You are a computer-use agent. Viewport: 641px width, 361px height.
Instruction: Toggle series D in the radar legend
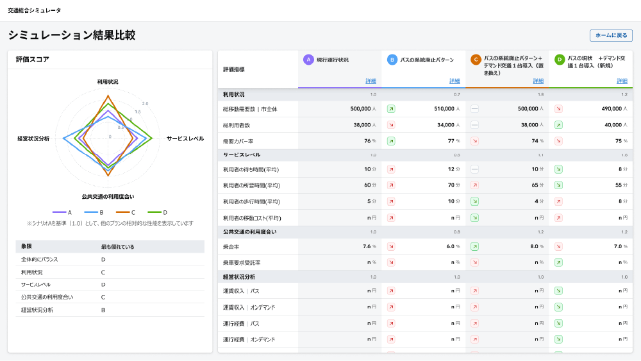158,212
